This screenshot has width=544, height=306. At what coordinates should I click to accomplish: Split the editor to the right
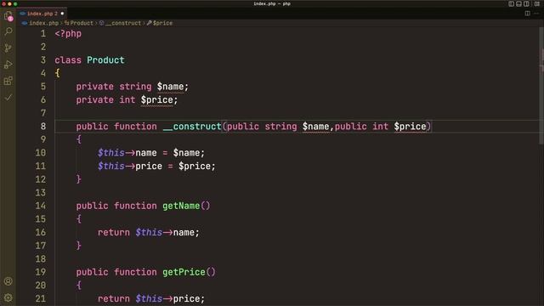tap(527, 14)
